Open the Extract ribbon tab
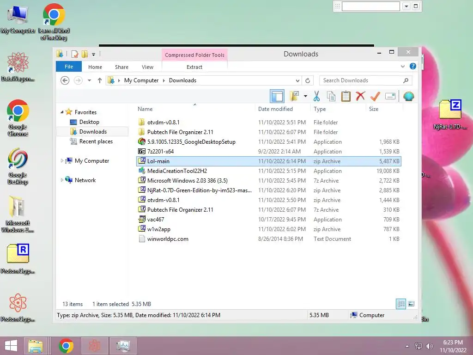 194,67
